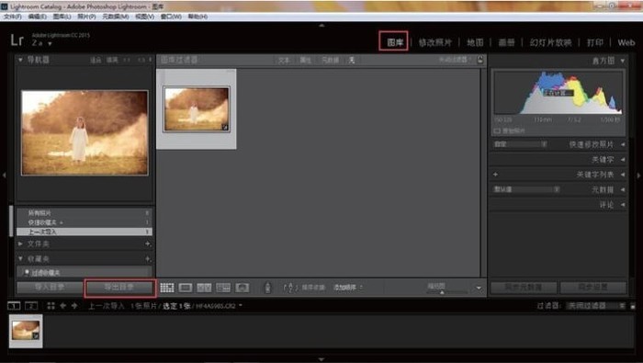Switch to Loupe view icon
Screen dimensions: 643x363
[186, 288]
